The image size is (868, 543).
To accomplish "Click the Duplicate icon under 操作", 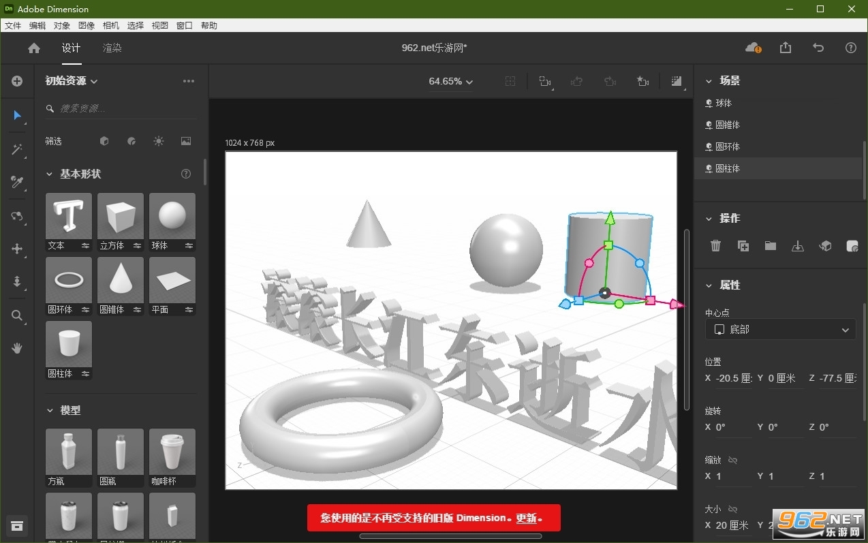I will [743, 246].
